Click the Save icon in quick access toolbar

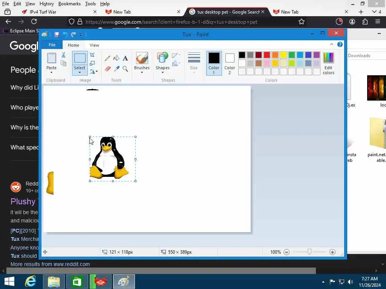(57, 34)
